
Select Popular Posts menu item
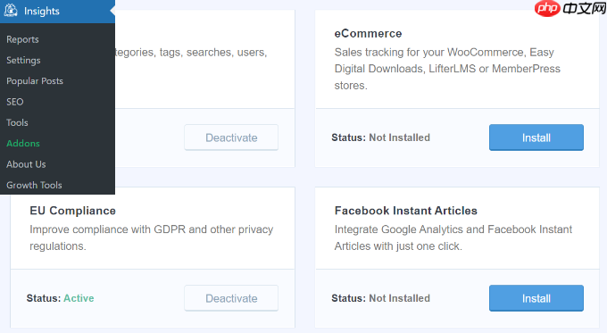tap(35, 81)
